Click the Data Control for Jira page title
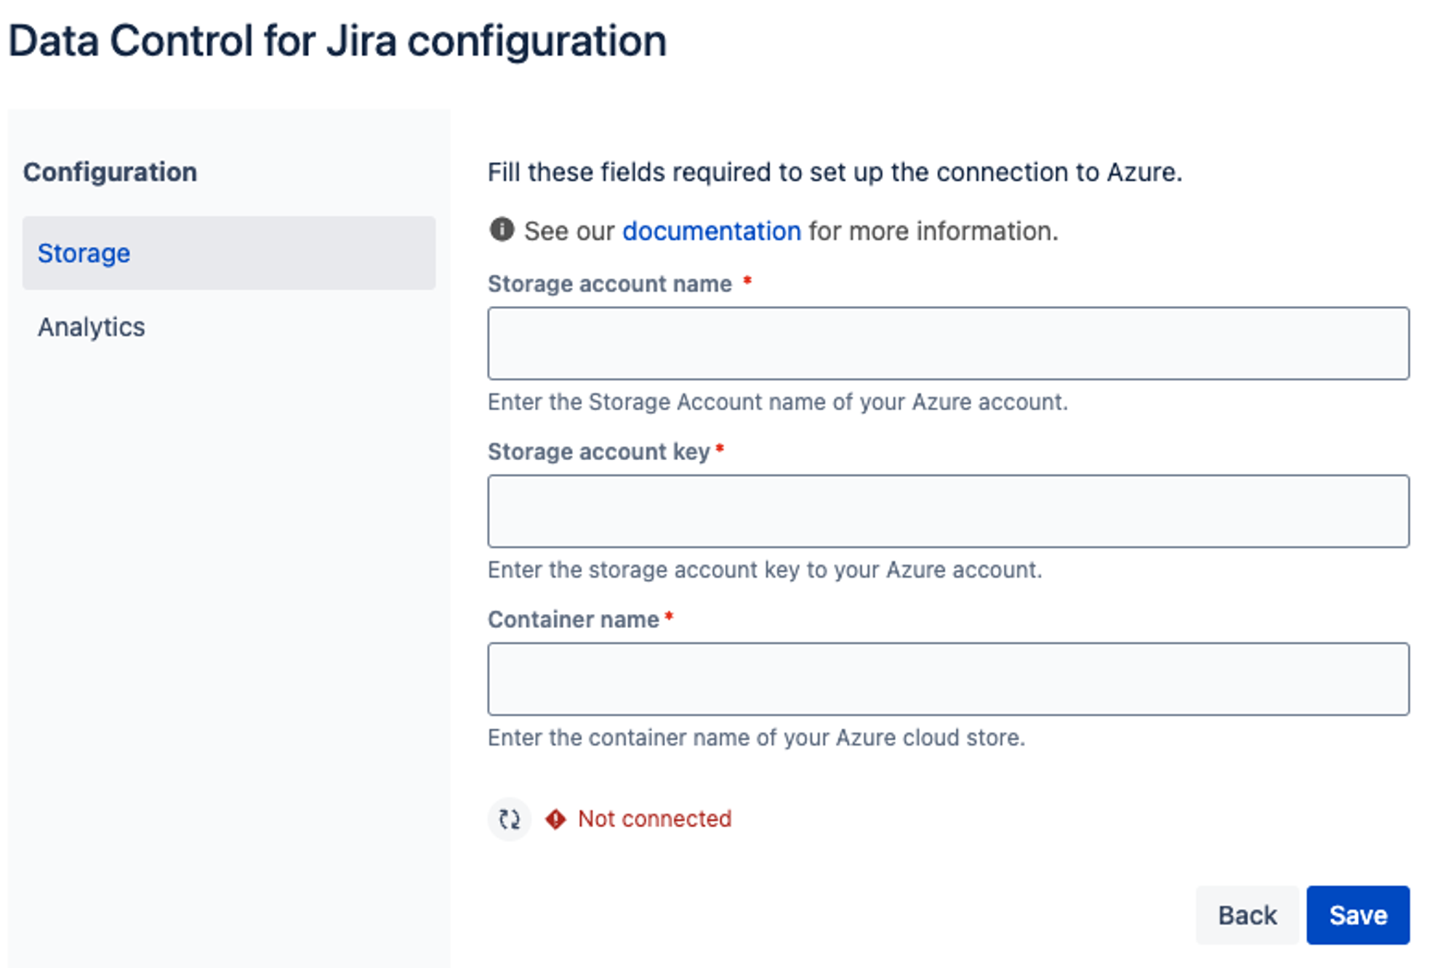This screenshot has height=968, width=1454. coord(337,41)
